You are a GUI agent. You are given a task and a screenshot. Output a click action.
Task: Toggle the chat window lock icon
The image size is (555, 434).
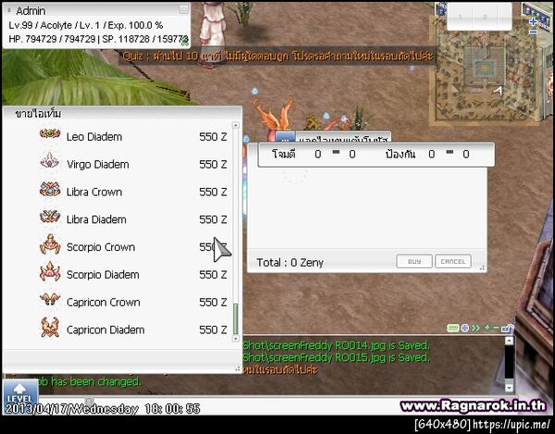click(508, 329)
